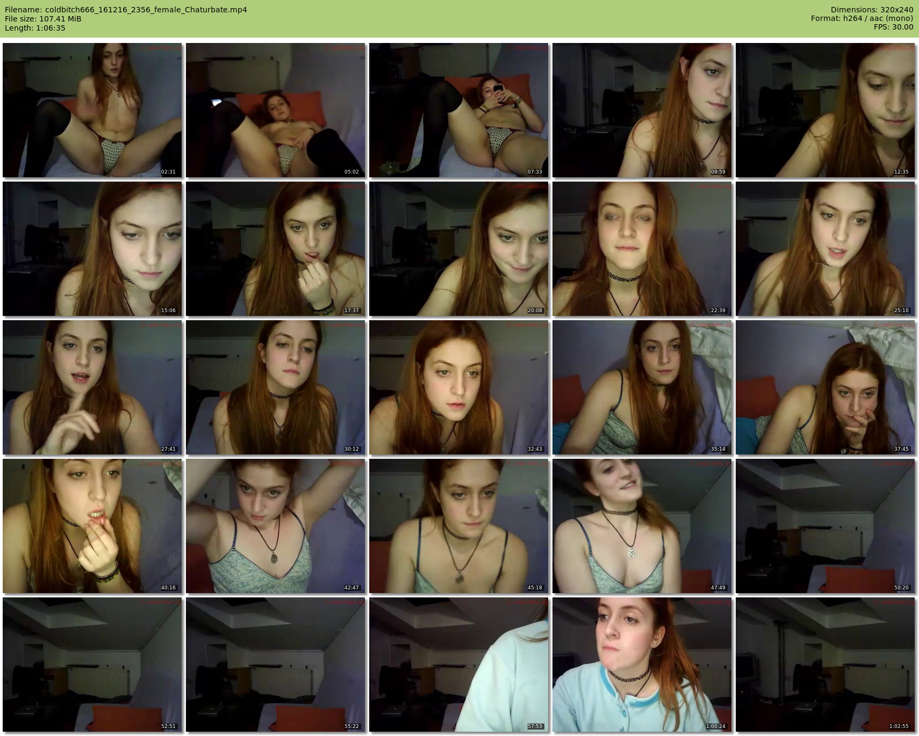
Task: Click the File size 107.41 MiB text
Action: (43, 19)
